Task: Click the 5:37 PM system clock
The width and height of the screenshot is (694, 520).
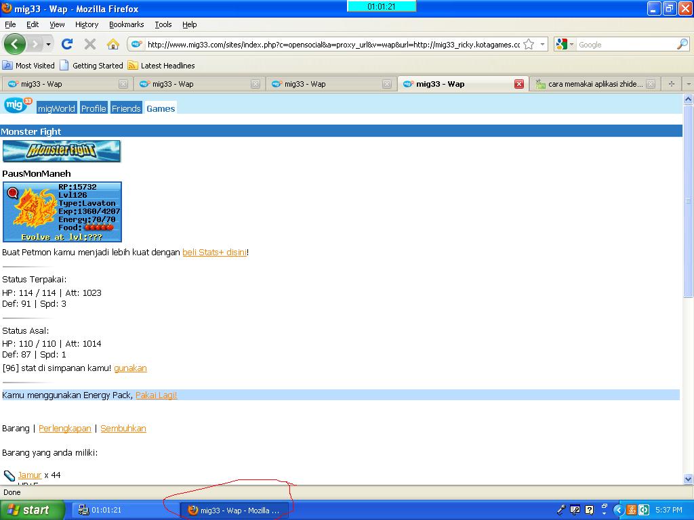Action: [x=669, y=510]
